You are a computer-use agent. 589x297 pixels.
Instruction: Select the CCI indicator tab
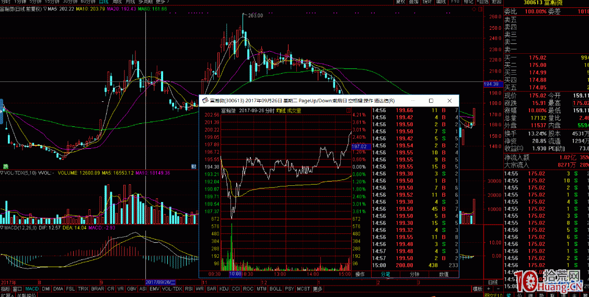pyautogui.click(x=236, y=289)
